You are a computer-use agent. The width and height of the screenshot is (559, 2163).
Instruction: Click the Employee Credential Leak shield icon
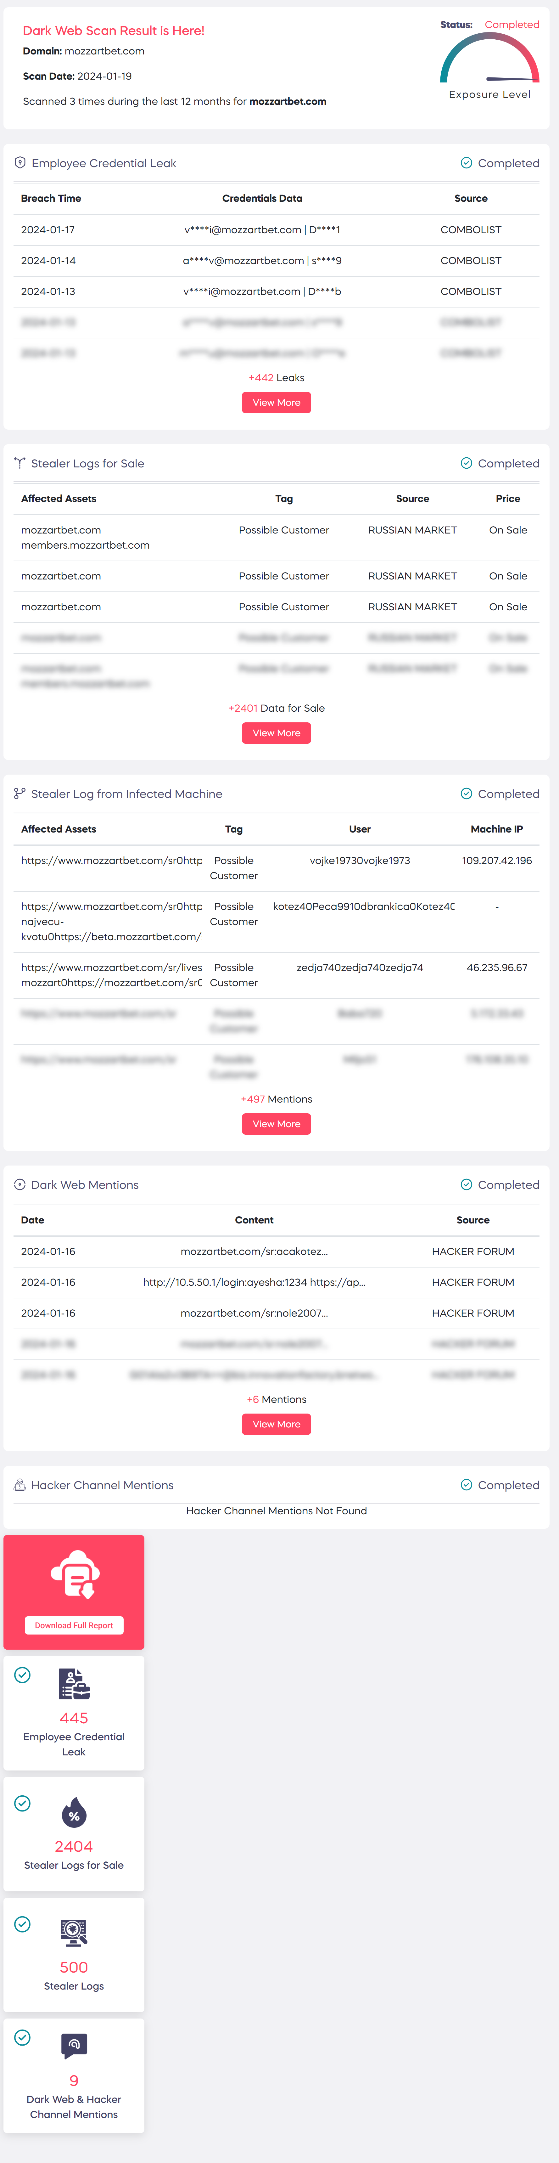[20, 163]
